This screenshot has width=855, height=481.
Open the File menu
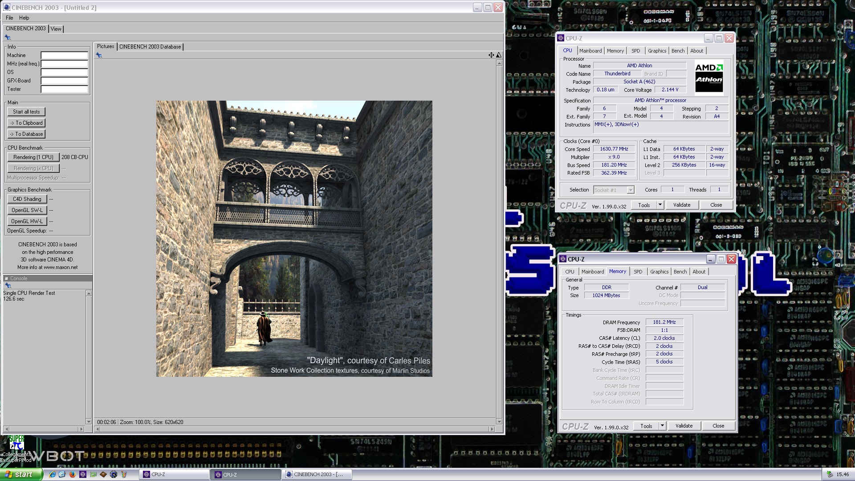[9, 18]
